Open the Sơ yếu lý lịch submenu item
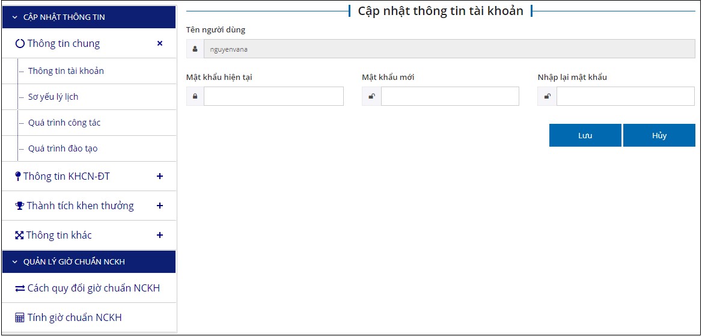 (x=53, y=97)
